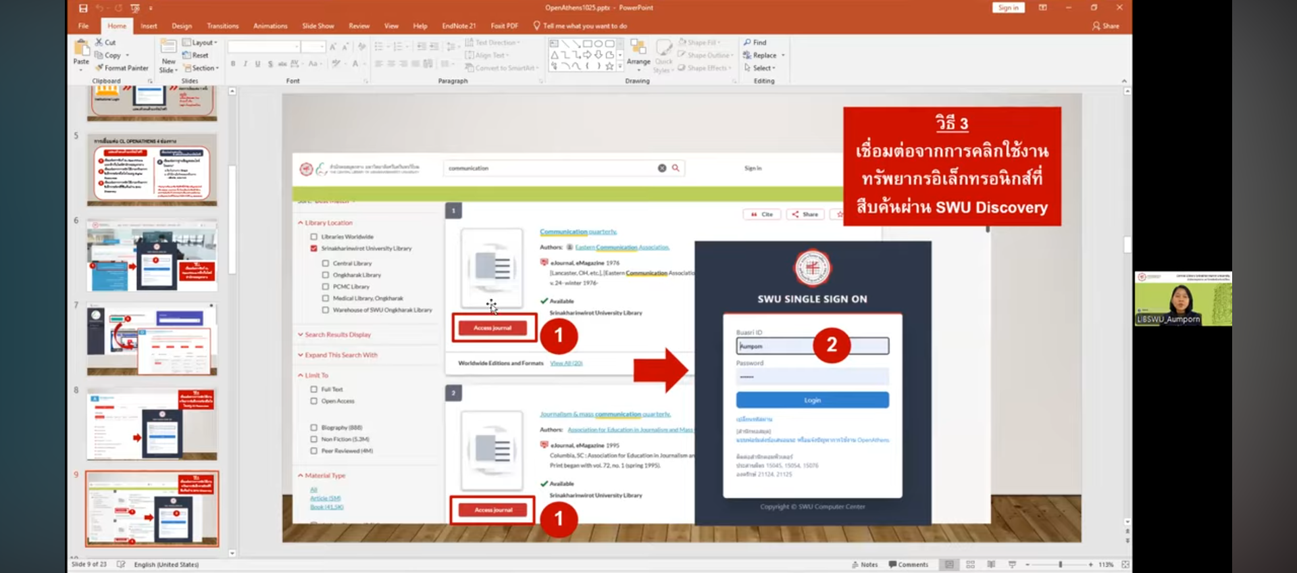Viewport: 1297px width, 573px height.
Task: Select slide 8 thumbnail
Action: tap(152, 424)
